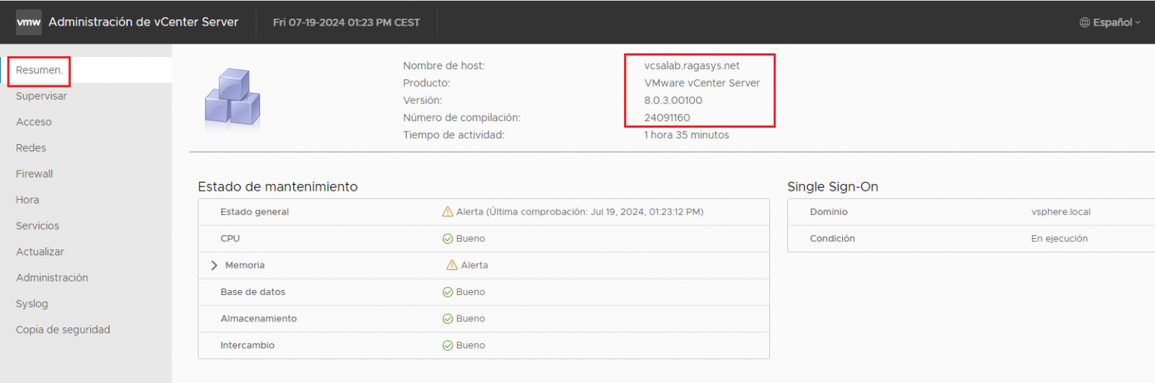Click the Número de compilación label
Screen dimensions: 1155x383
[462, 117]
